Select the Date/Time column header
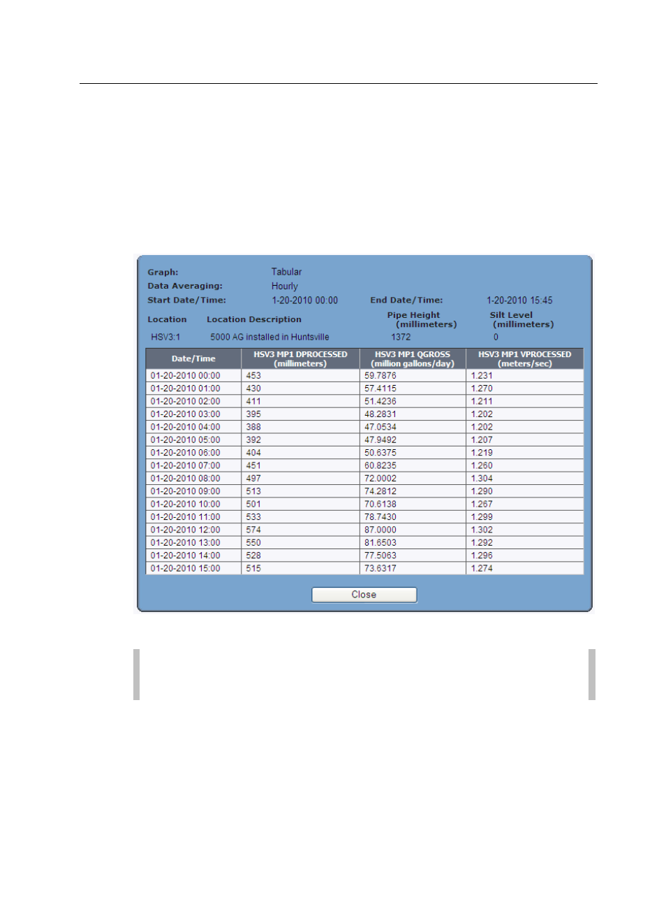The width and height of the screenshot is (666, 923). click(193, 358)
